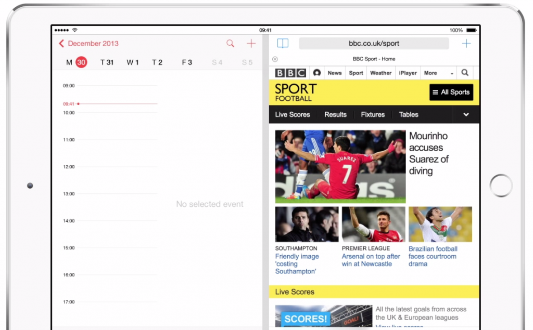Tap the 16:00 time slot

click(109, 275)
